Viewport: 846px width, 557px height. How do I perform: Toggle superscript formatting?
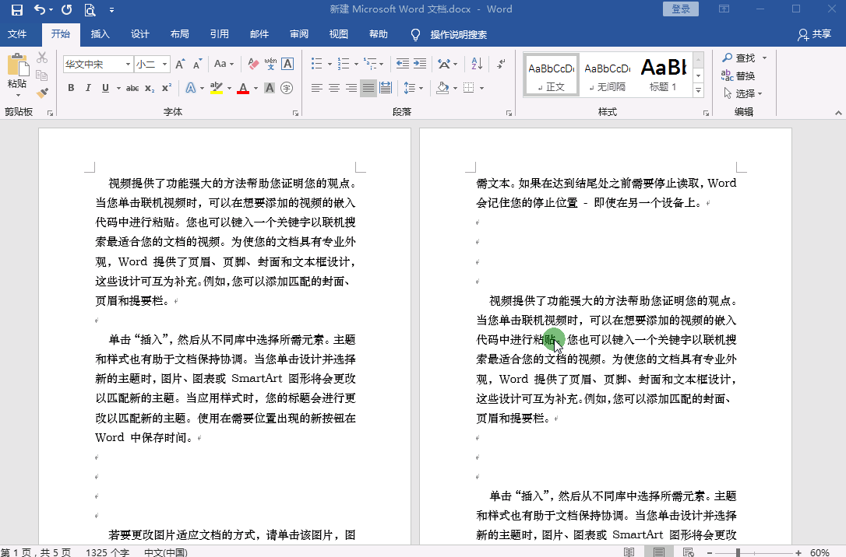pos(167,88)
